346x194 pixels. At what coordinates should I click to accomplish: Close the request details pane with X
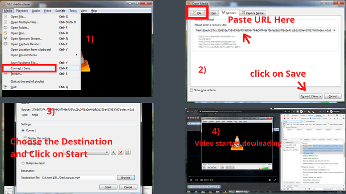pyautogui.click(x=302, y=139)
